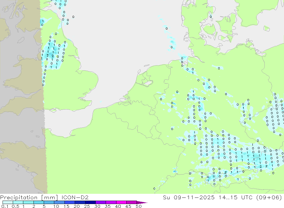Click the 40–45 mm magenta legend segment
Screen dimensions: 284x208
[x=121, y=202]
